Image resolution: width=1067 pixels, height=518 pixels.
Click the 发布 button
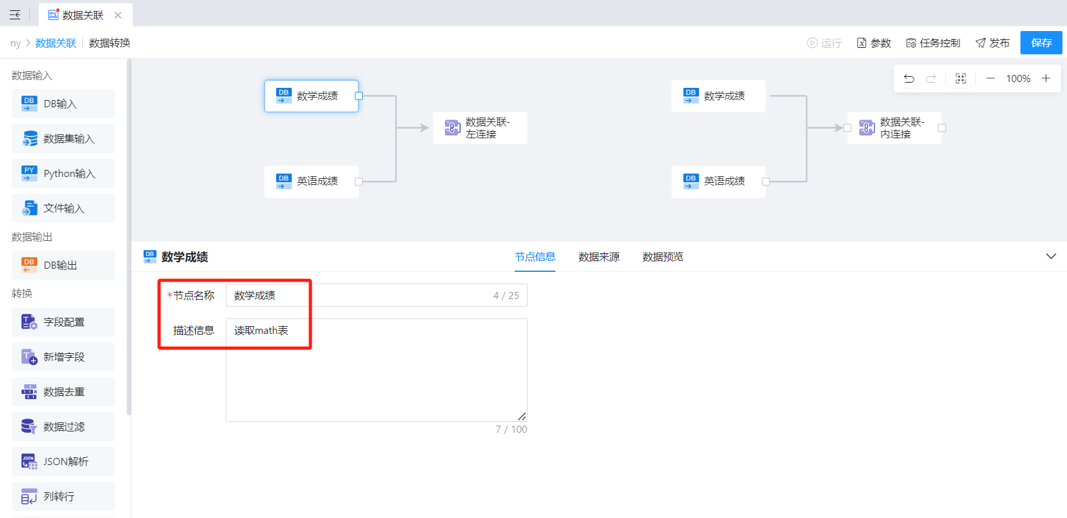pos(993,43)
